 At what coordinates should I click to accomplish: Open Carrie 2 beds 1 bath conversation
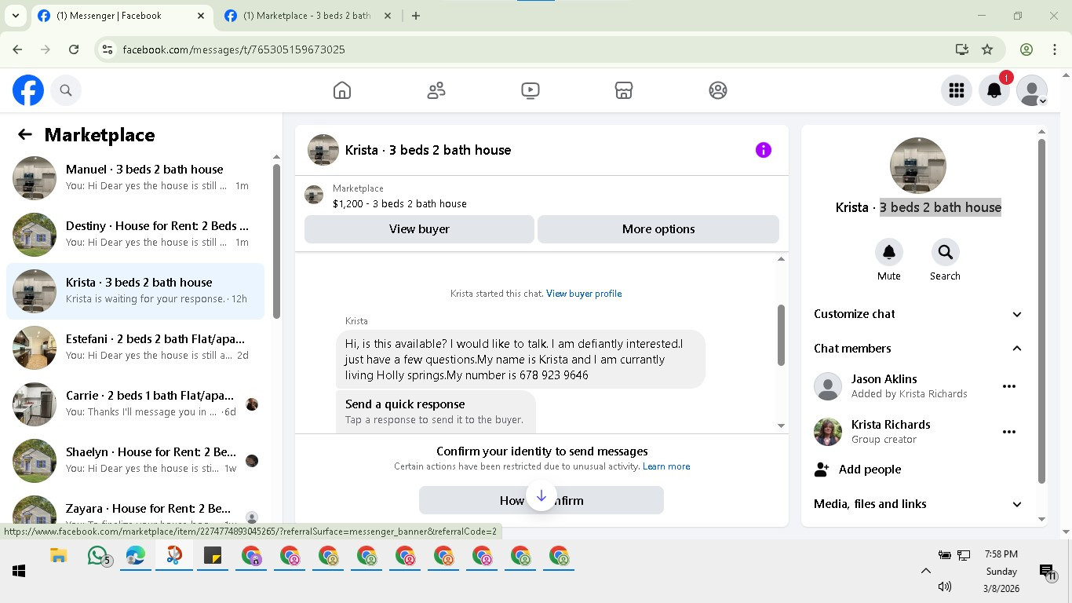click(x=135, y=404)
